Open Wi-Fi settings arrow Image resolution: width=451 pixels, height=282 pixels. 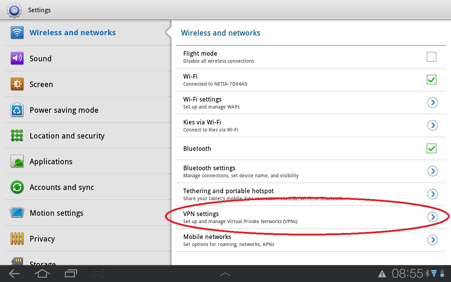[x=432, y=102]
